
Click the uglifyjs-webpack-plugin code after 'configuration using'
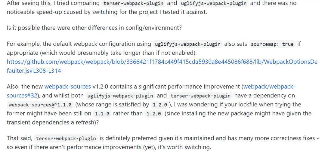click(x=187, y=44)
